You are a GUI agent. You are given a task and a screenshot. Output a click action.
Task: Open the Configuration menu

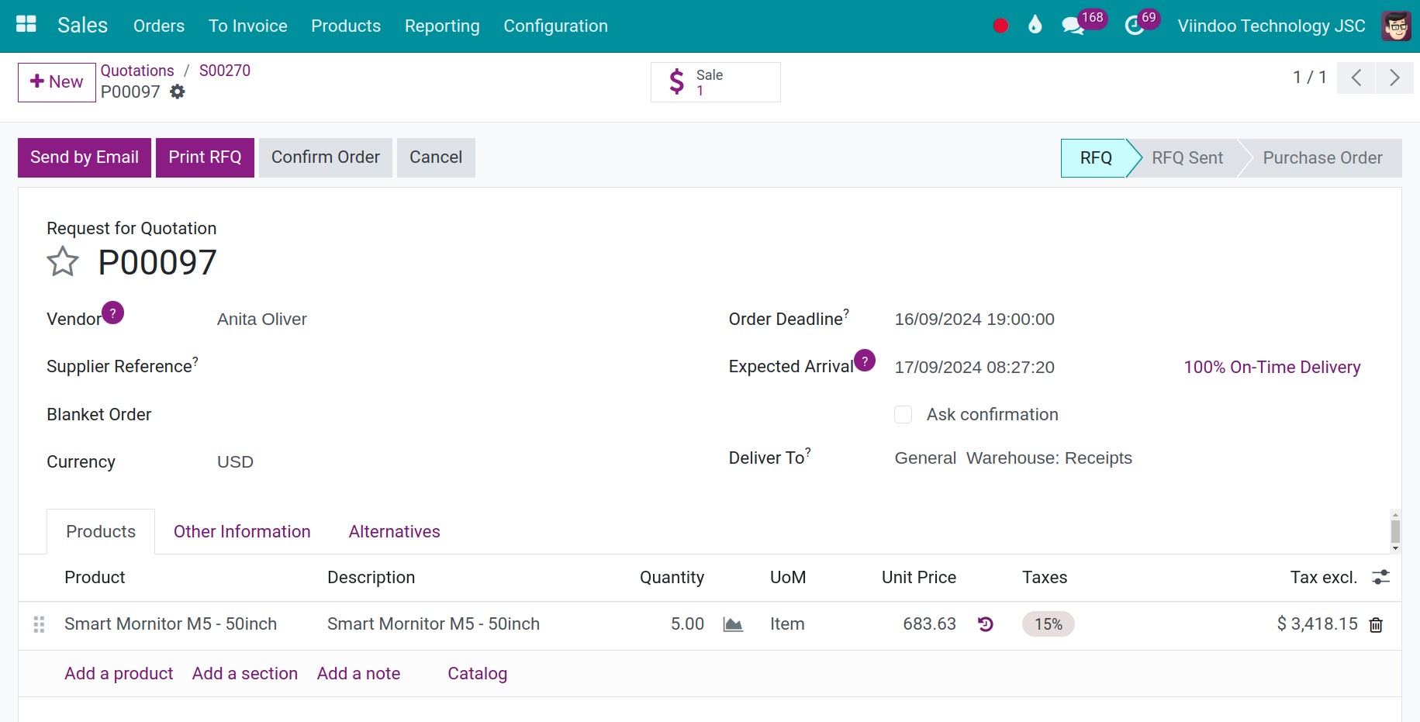(x=555, y=26)
